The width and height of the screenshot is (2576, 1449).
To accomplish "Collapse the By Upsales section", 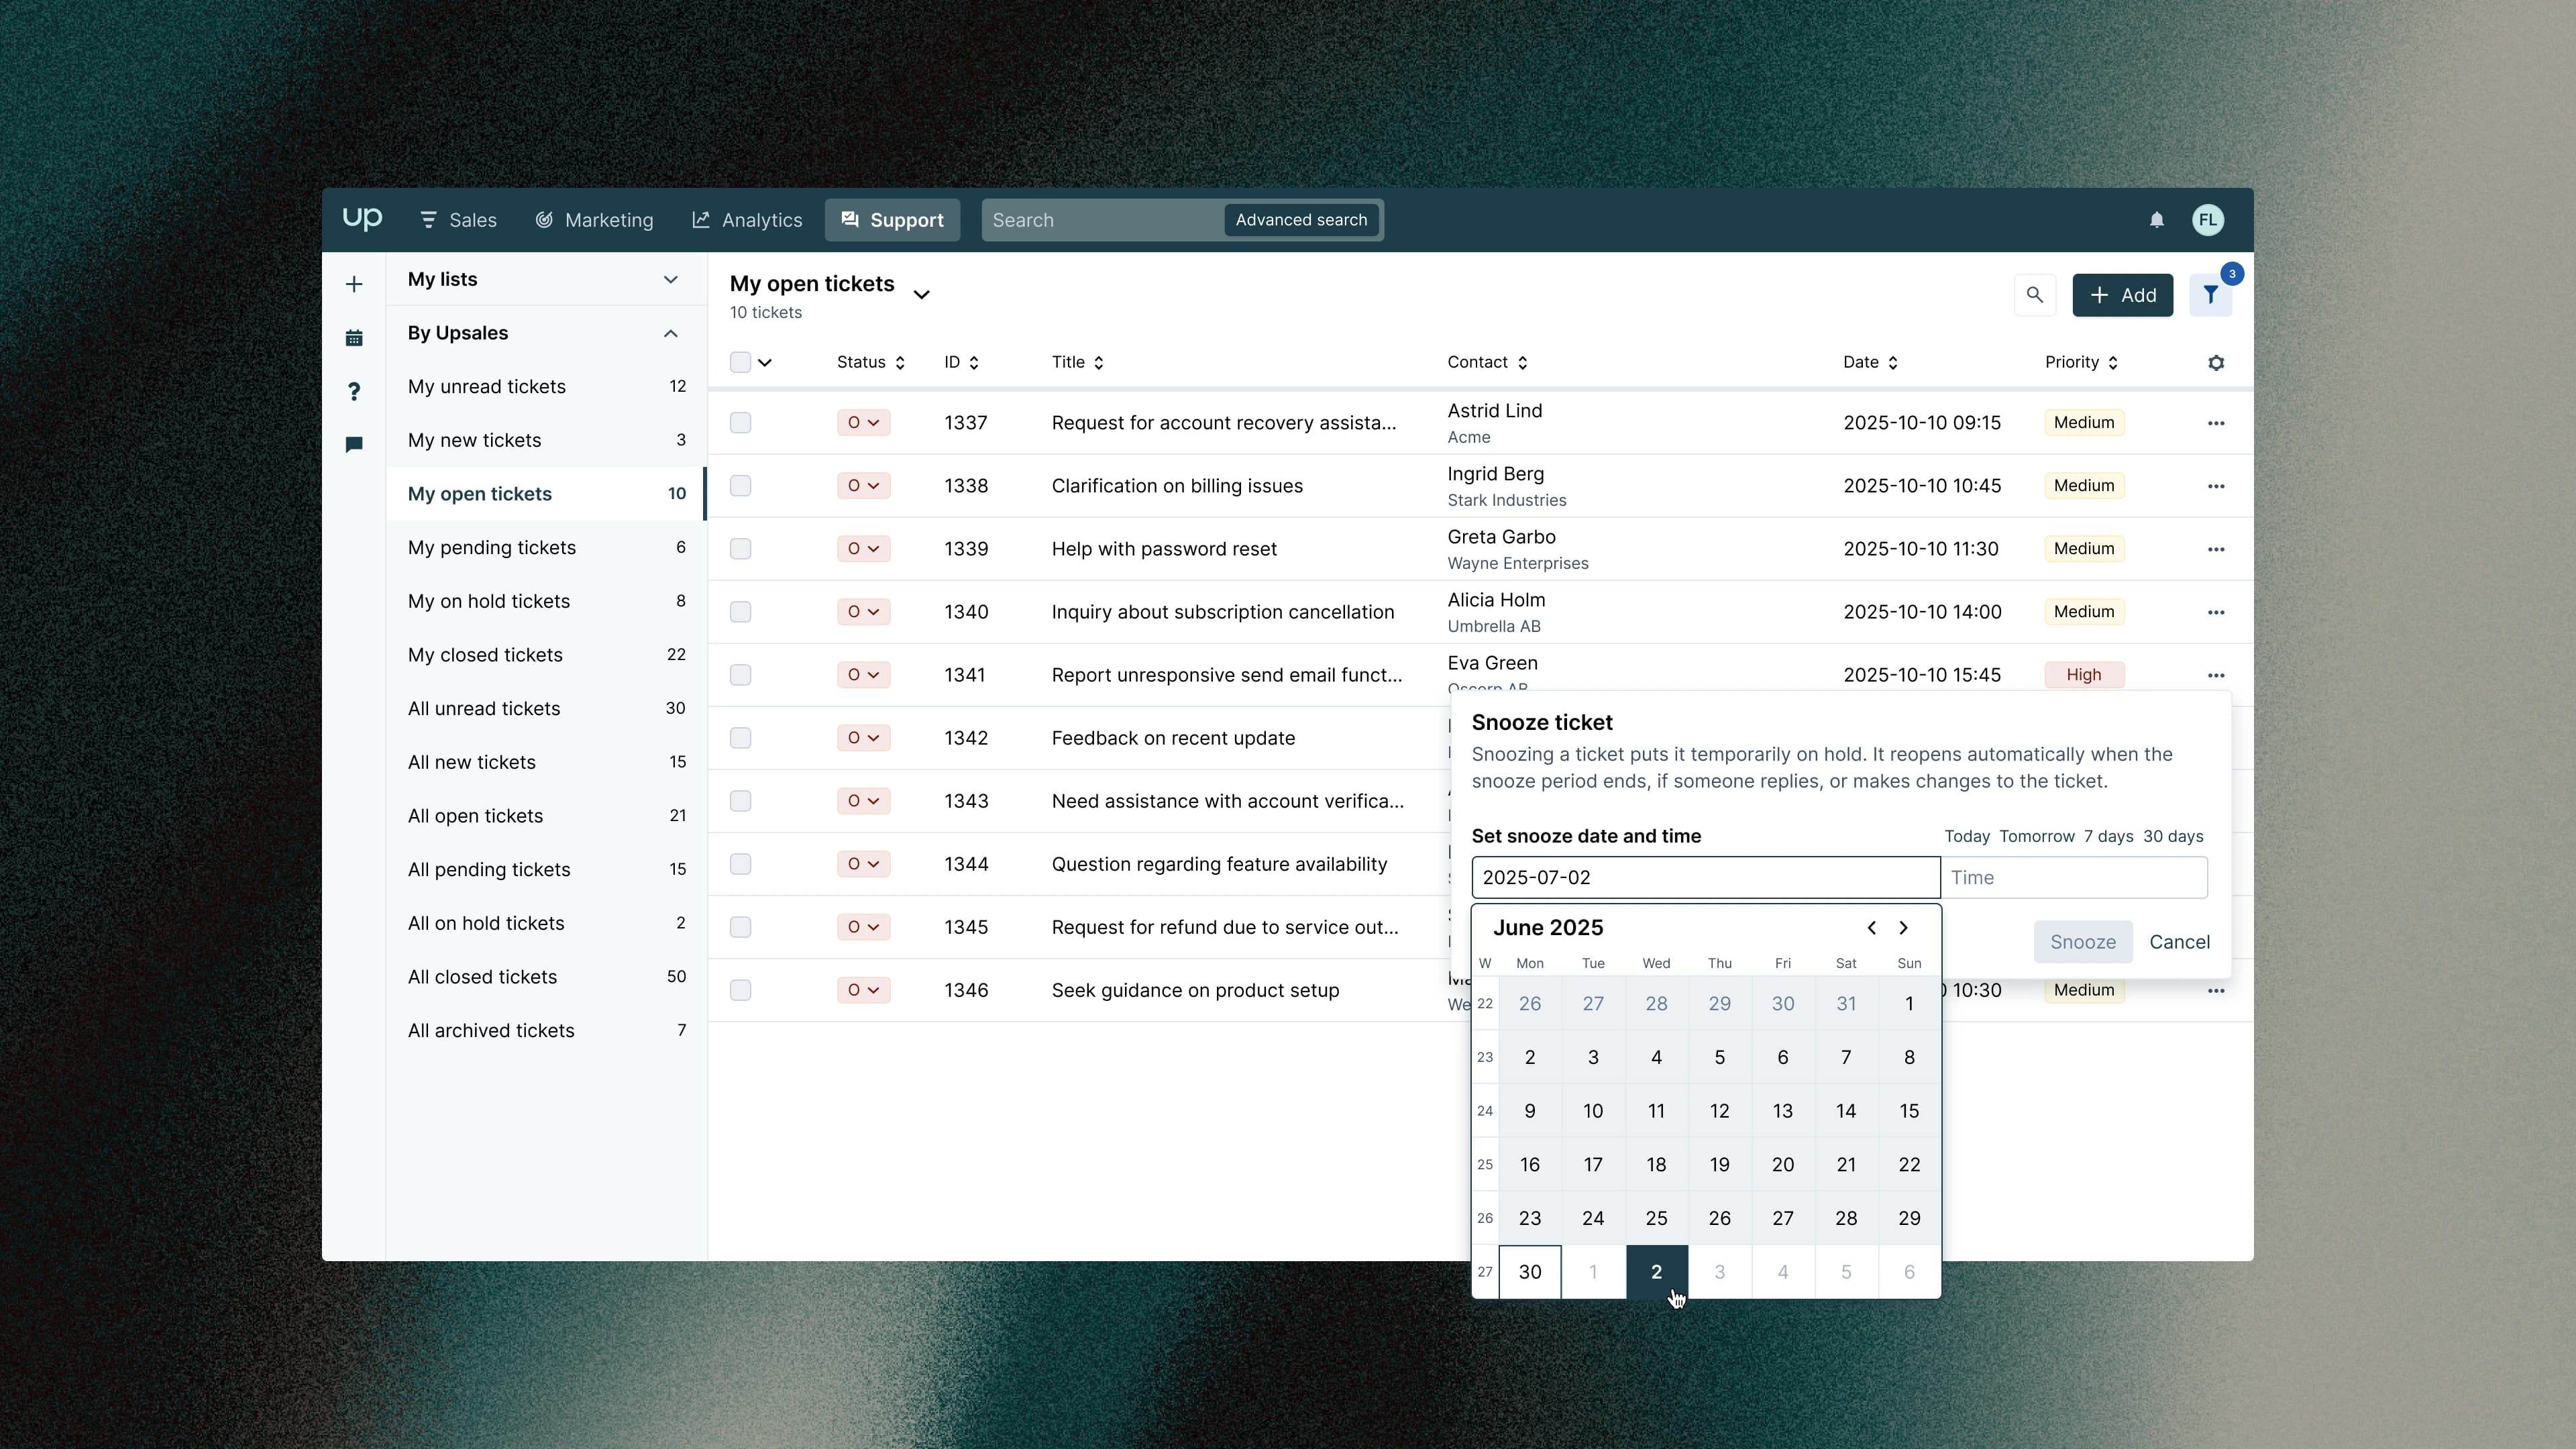I will [x=670, y=333].
